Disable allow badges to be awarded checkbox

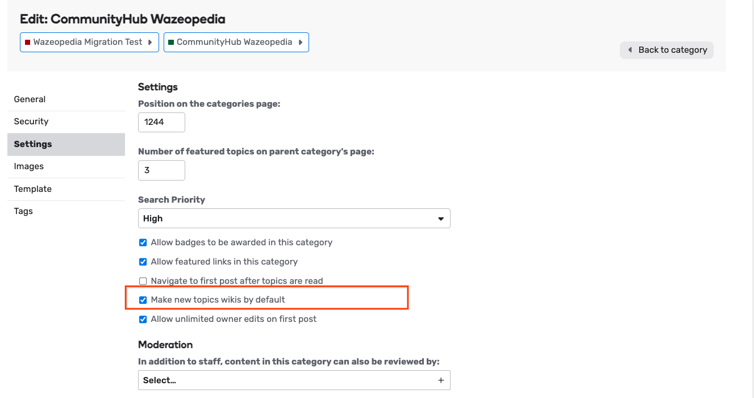coord(143,242)
